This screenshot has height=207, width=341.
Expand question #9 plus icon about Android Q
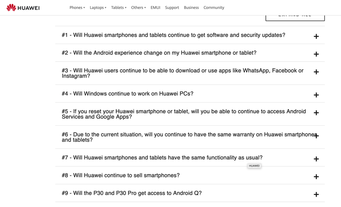pos(316,194)
